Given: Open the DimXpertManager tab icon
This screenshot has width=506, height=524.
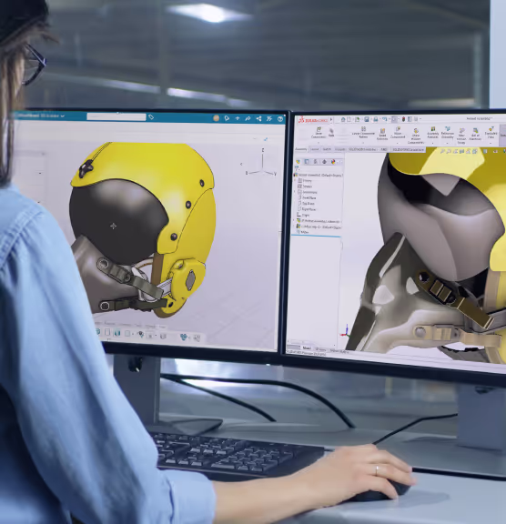Looking at the screenshot, I should (324, 162).
